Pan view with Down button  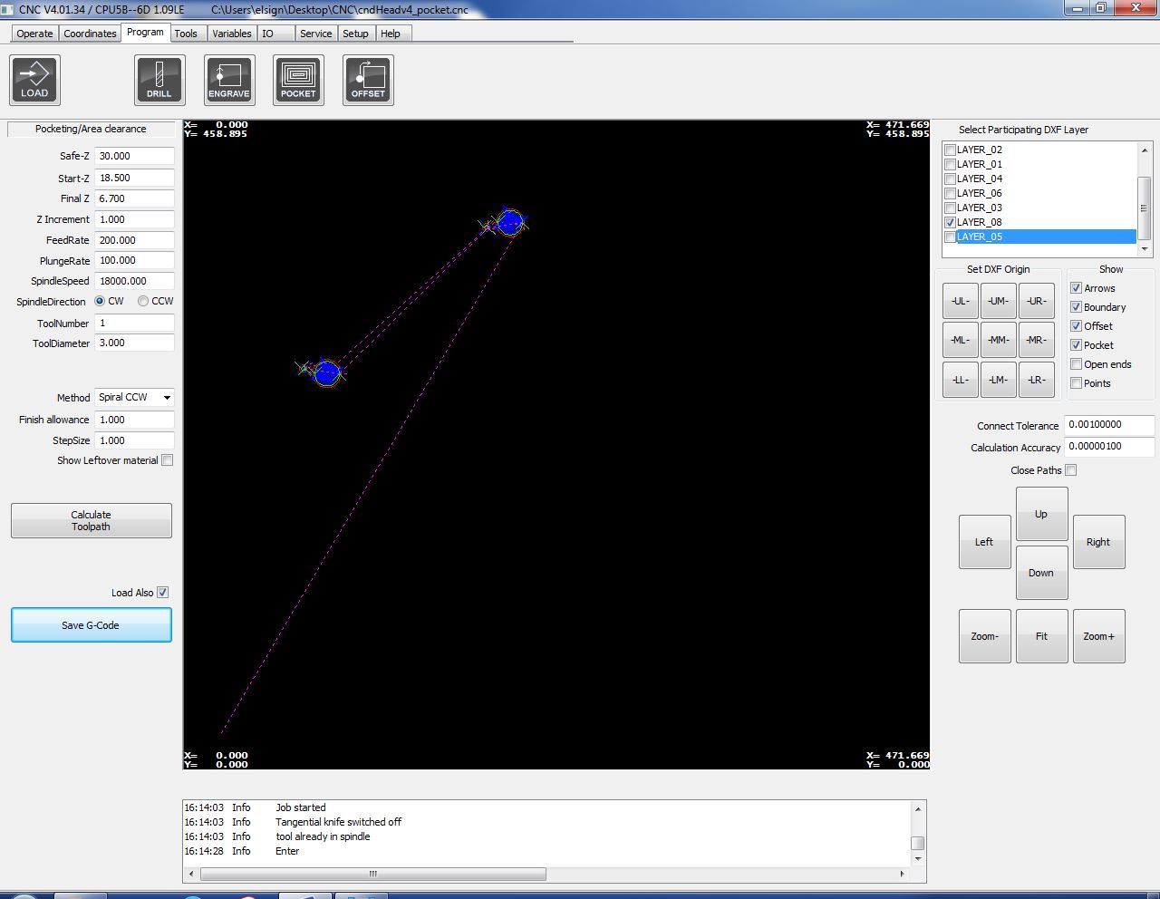coord(1042,573)
